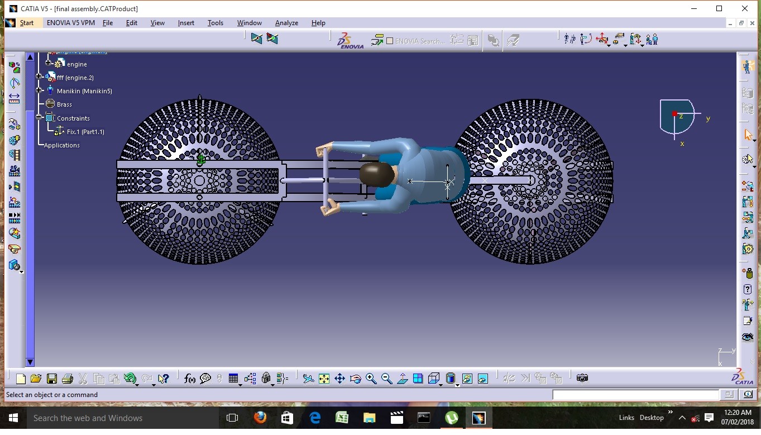
Task: Create a new document with New icon
Action: pyautogui.click(x=21, y=379)
